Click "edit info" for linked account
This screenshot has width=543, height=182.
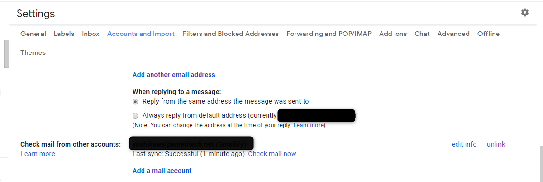[464, 145]
